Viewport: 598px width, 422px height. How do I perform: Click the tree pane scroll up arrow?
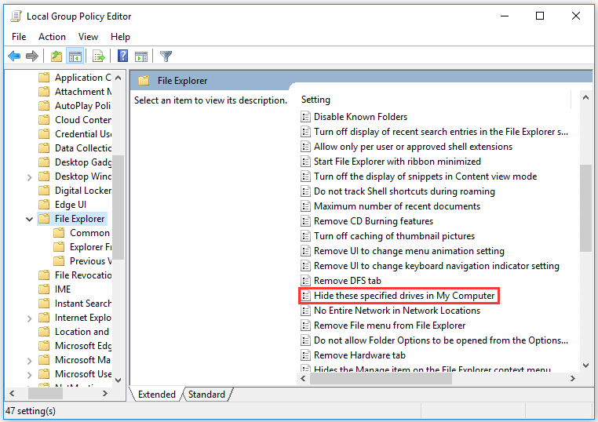pyautogui.click(x=119, y=78)
